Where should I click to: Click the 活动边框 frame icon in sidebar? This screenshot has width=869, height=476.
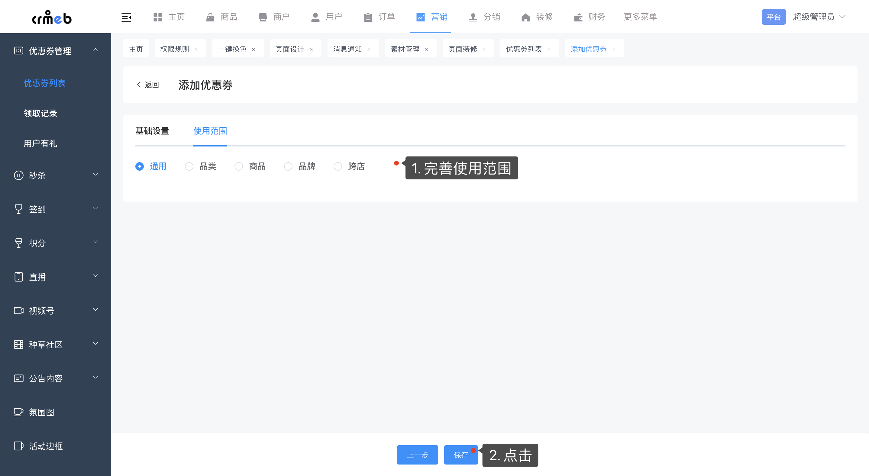(18, 446)
